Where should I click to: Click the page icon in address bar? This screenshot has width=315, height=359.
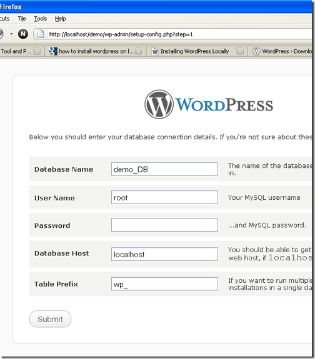pos(41,34)
